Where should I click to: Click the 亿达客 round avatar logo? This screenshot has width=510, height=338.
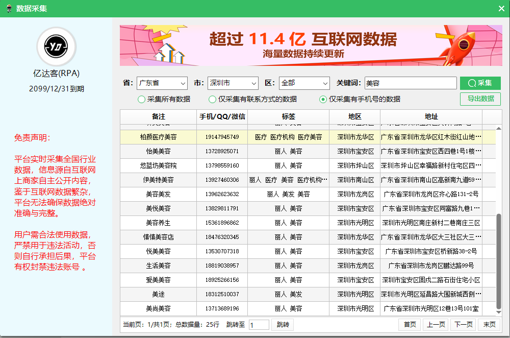point(56,47)
